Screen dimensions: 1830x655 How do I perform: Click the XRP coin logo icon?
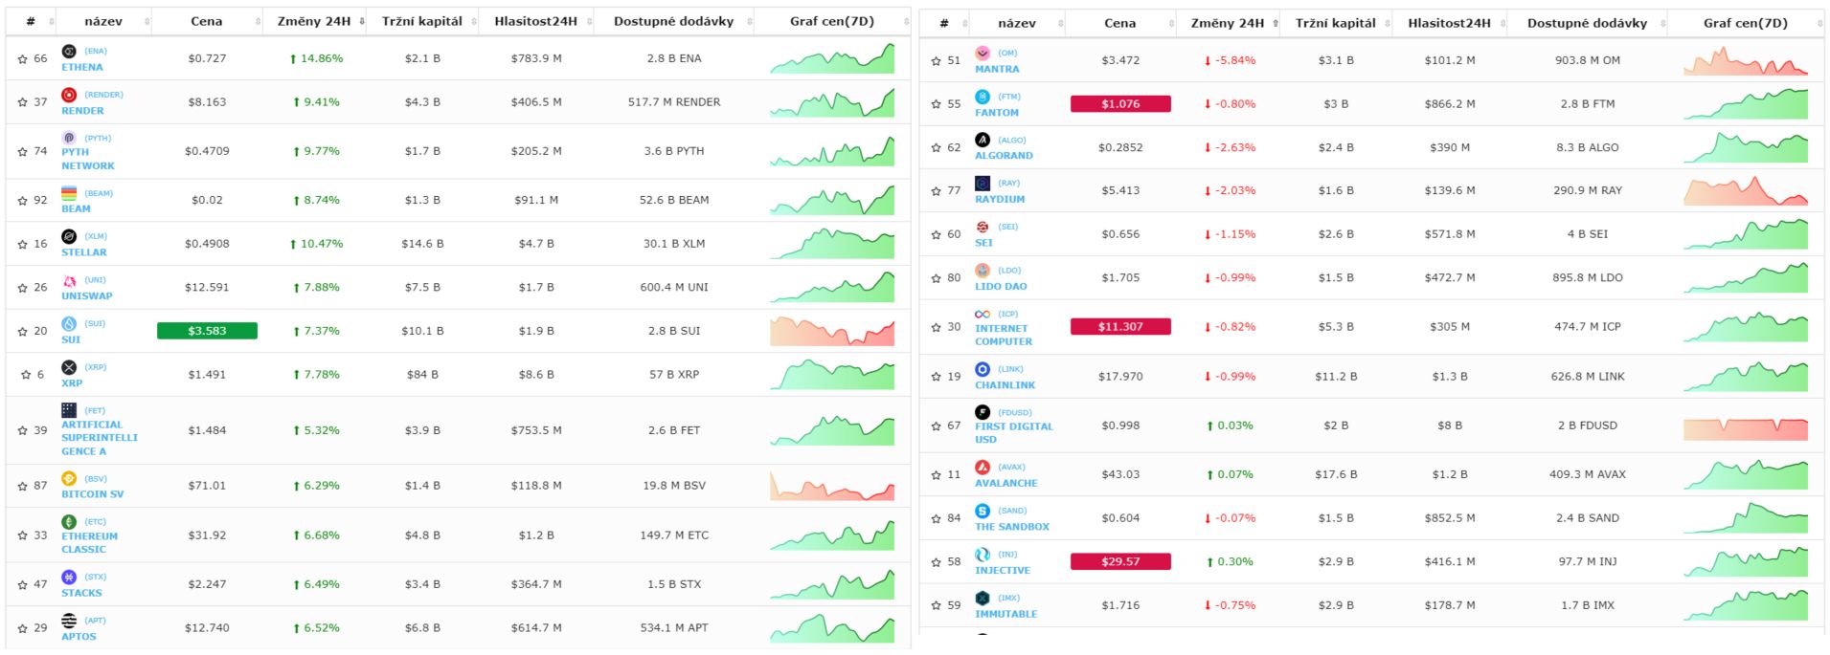pyautogui.click(x=69, y=367)
